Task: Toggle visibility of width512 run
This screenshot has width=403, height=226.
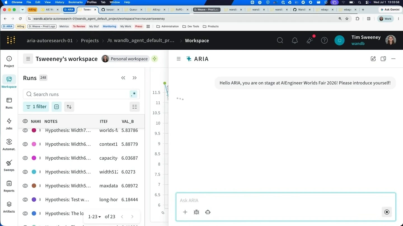Action: pos(25,172)
